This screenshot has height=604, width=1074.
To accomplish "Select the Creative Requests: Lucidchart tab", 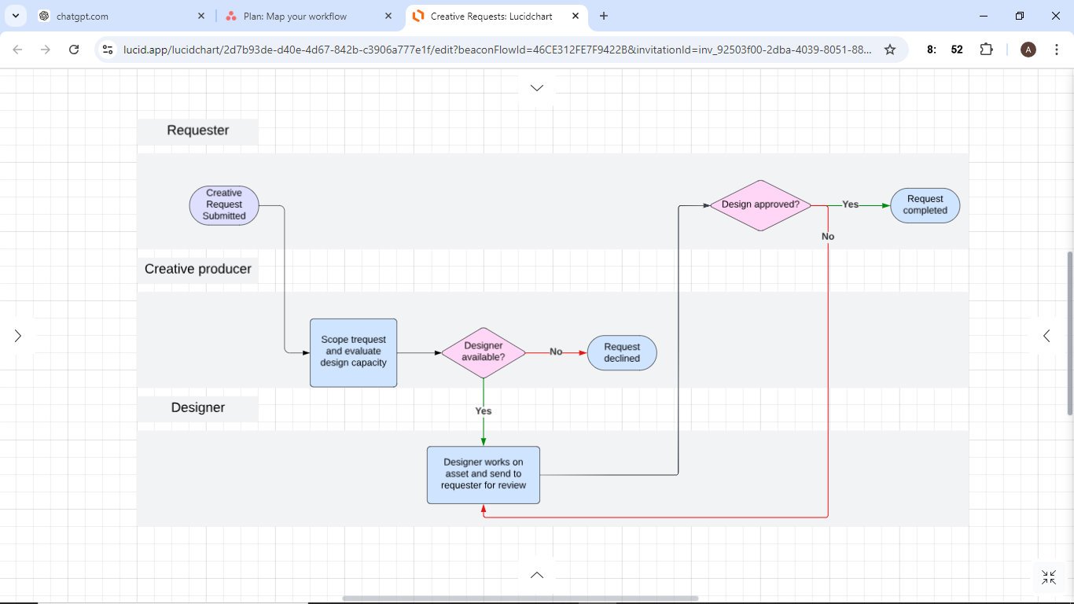I will tap(495, 16).
